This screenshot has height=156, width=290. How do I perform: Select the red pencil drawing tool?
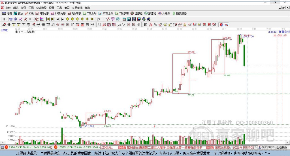point(4,24)
